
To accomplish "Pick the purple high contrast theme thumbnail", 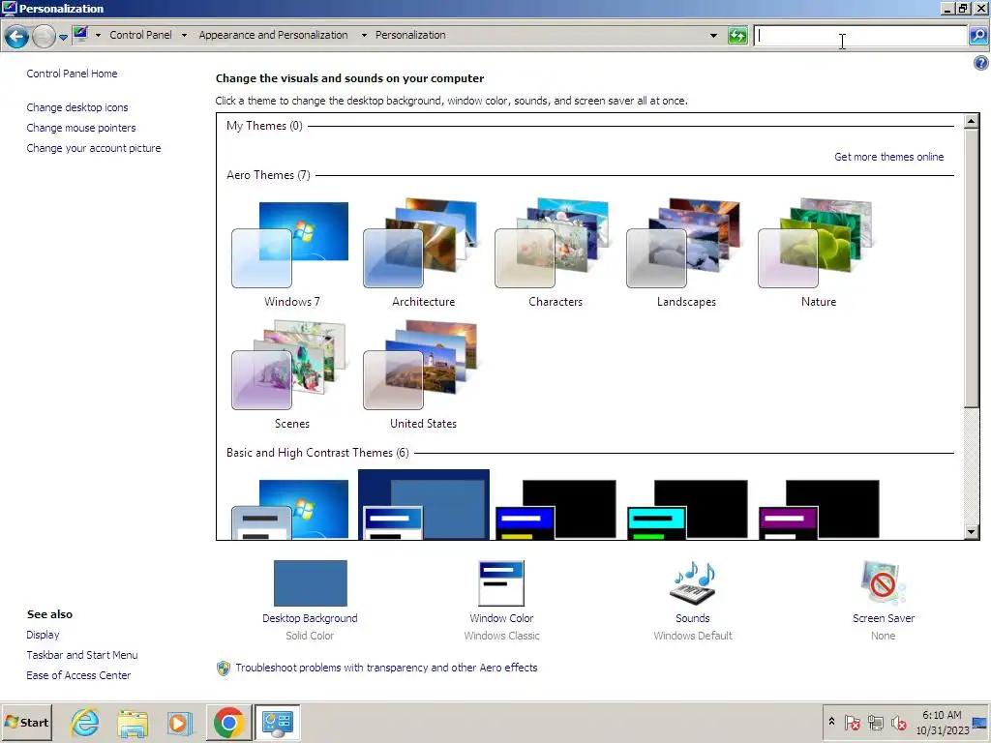I will tap(819, 509).
